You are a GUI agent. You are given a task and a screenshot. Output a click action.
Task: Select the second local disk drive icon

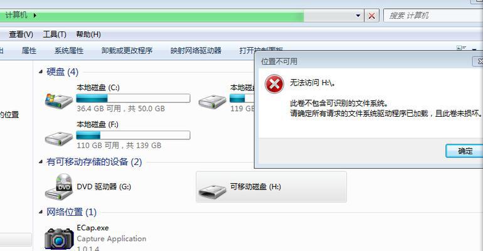213,101
